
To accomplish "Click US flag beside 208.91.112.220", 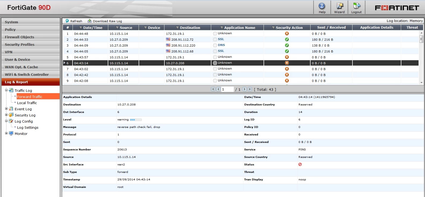I will tap(168, 45).
